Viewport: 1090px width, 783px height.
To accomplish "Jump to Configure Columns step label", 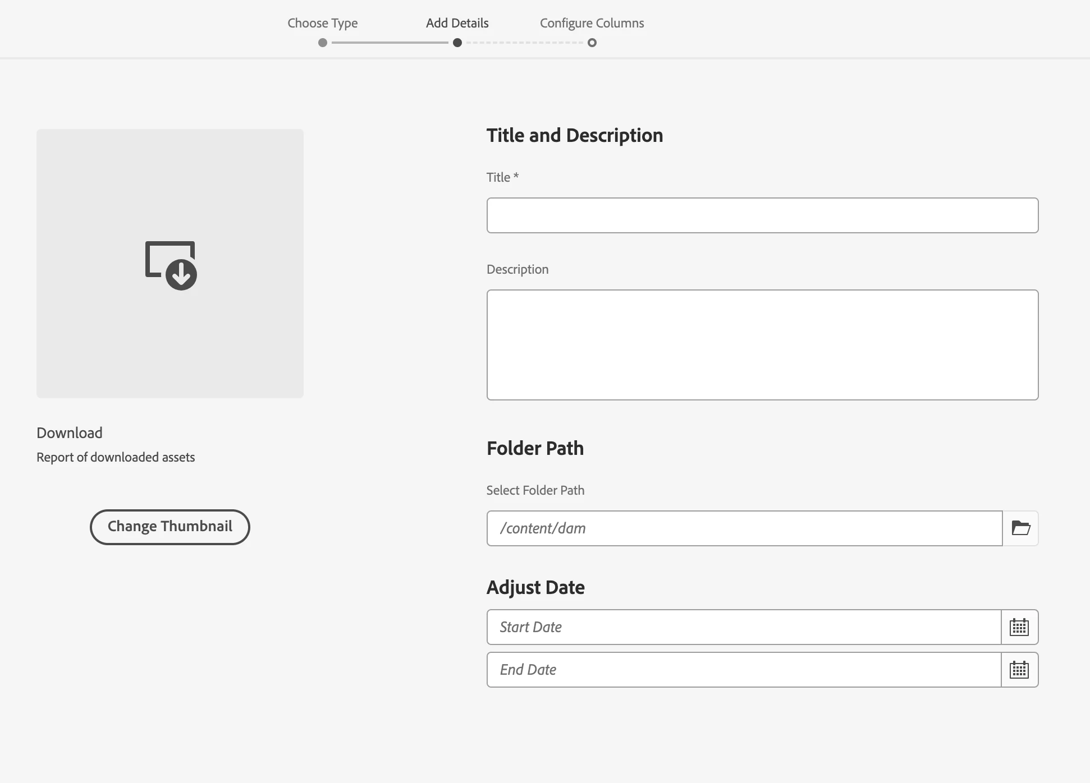I will coord(592,23).
